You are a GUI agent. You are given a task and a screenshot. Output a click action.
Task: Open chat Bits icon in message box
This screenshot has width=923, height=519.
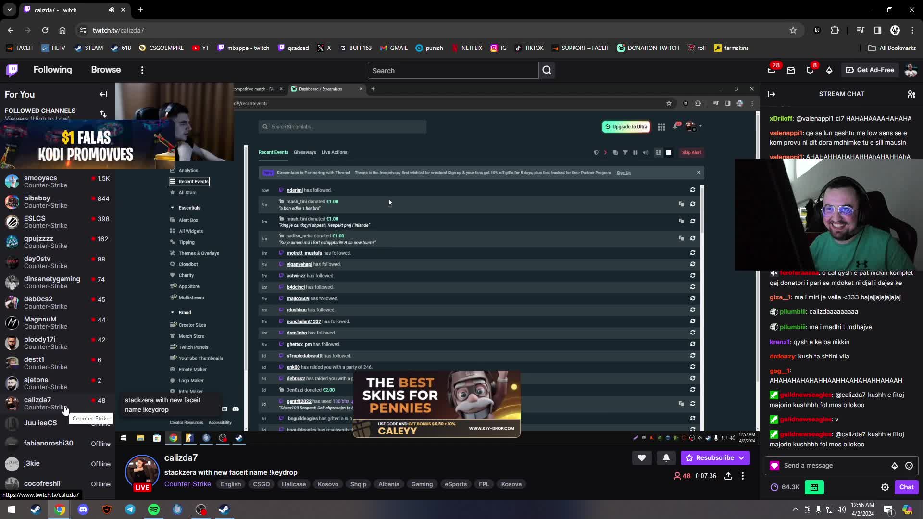click(894, 466)
